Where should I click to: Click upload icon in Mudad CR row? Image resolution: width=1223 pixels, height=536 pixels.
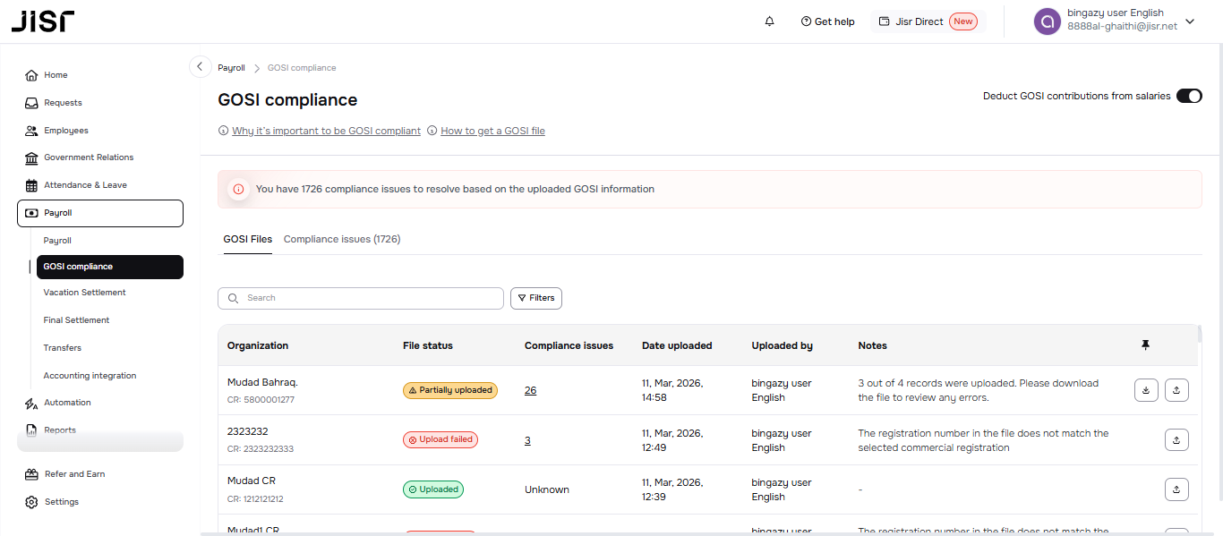coord(1176,489)
